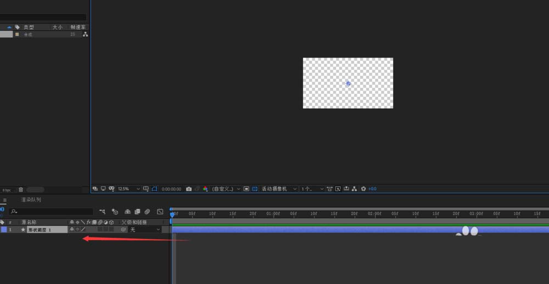This screenshot has width=549, height=284.
Task: Click the primary viewer monitor icon
Action: click(x=103, y=189)
